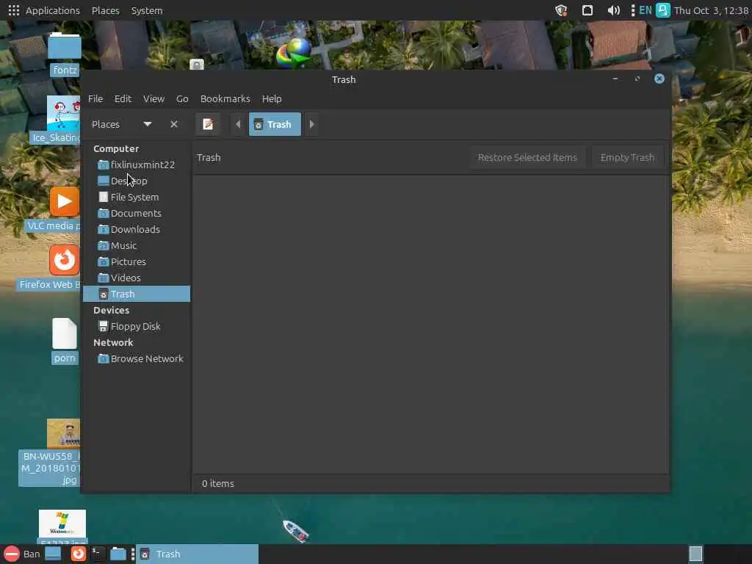
Task: Click the panel separator dots before EN
Action: [x=632, y=10]
